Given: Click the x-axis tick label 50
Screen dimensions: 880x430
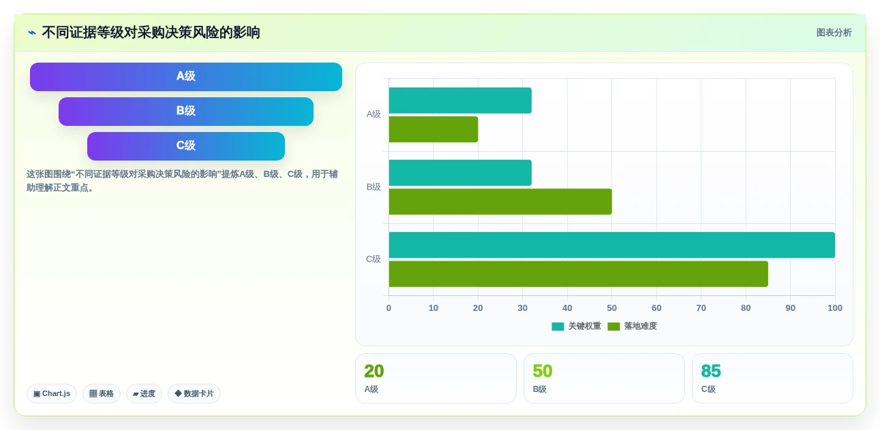Looking at the screenshot, I should 612,308.
